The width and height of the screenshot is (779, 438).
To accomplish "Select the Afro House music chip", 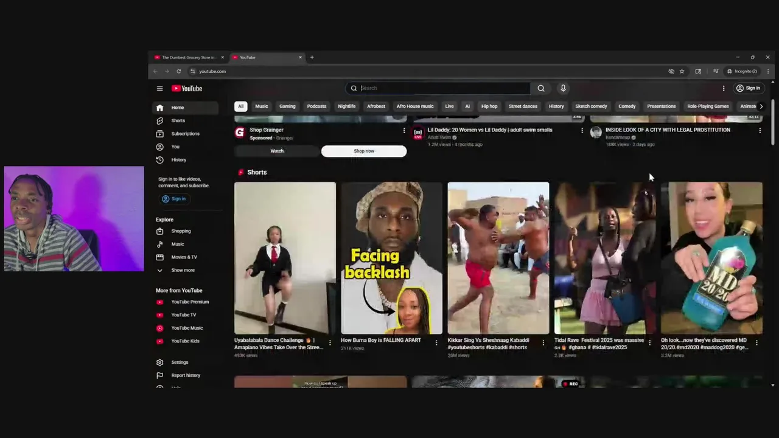I will tap(415, 106).
